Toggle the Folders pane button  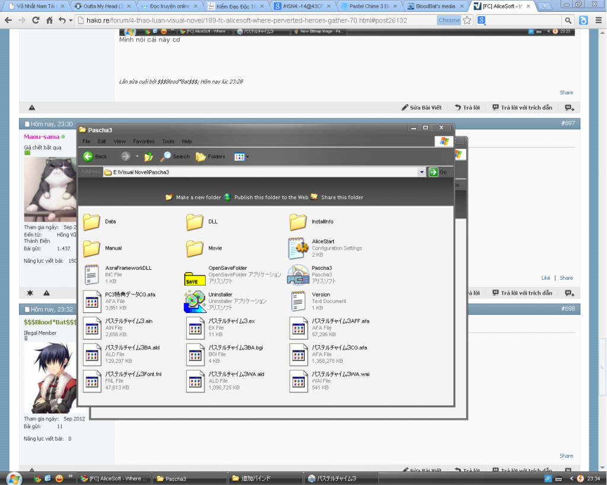(210, 157)
